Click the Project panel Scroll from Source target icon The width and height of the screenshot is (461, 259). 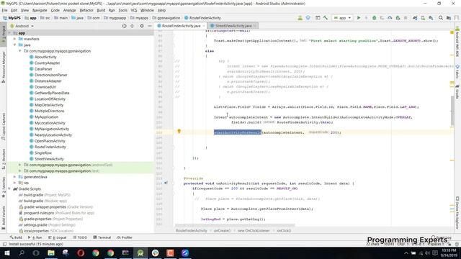[x=125, y=26]
